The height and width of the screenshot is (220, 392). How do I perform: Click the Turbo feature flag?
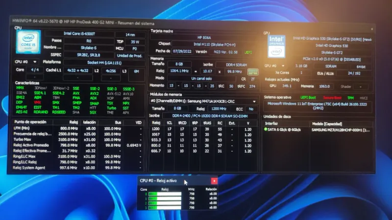[x=111, y=108]
